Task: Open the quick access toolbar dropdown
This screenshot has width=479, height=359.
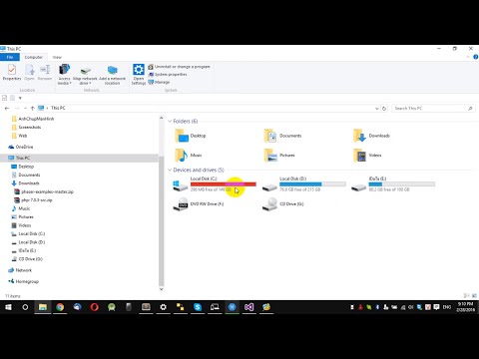Action: point(20,98)
